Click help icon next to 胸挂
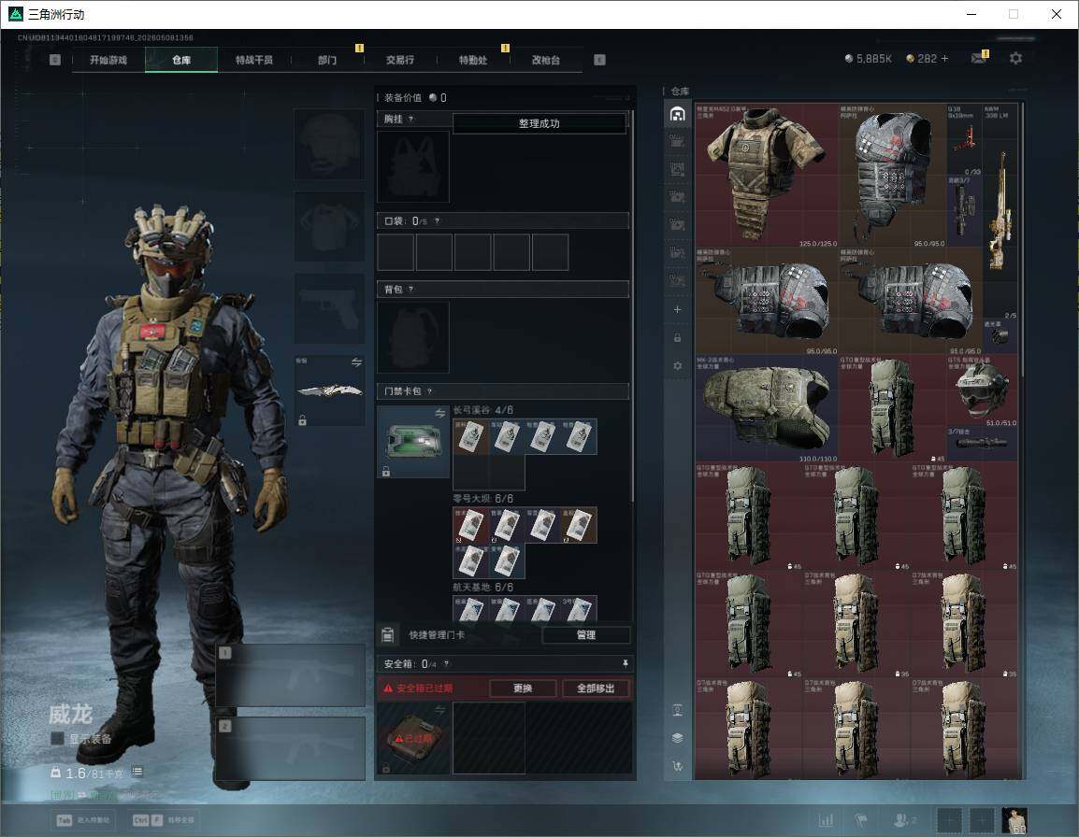This screenshot has height=837, width=1079. click(410, 119)
